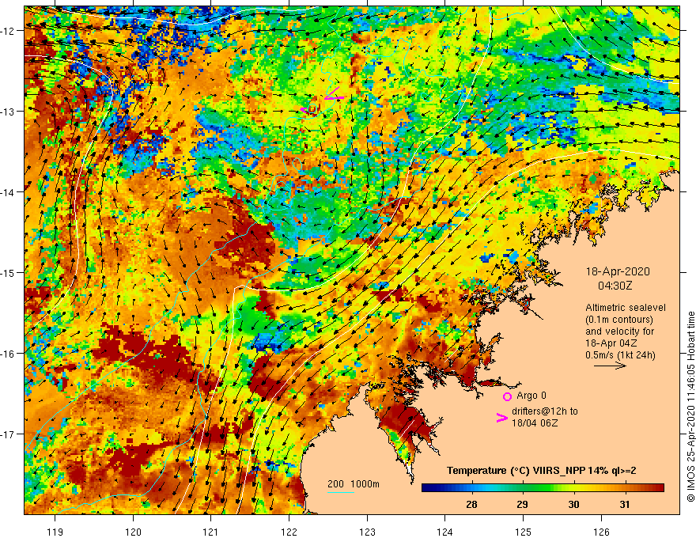This screenshot has width=696, height=538.
Task: Click the '0.5m/s (1kt 24h)' scale text
Action: [x=620, y=354]
